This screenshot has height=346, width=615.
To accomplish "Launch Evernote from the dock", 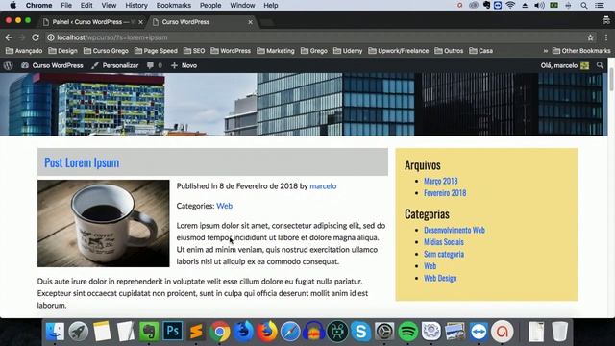I will pyautogui.click(x=149, y=332).
